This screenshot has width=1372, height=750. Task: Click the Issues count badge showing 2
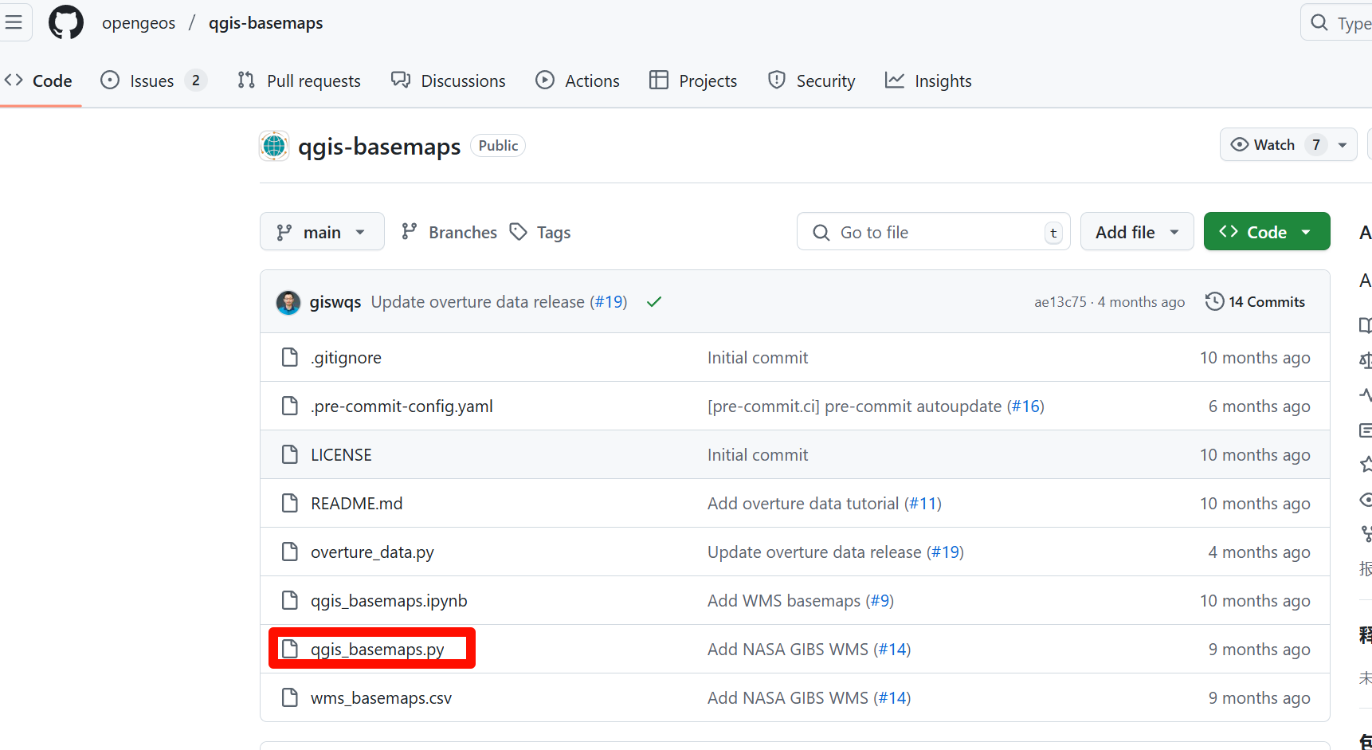click(x=195, y=80)
